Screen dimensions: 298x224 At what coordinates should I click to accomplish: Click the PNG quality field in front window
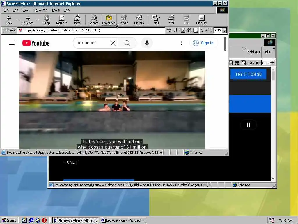218,30
